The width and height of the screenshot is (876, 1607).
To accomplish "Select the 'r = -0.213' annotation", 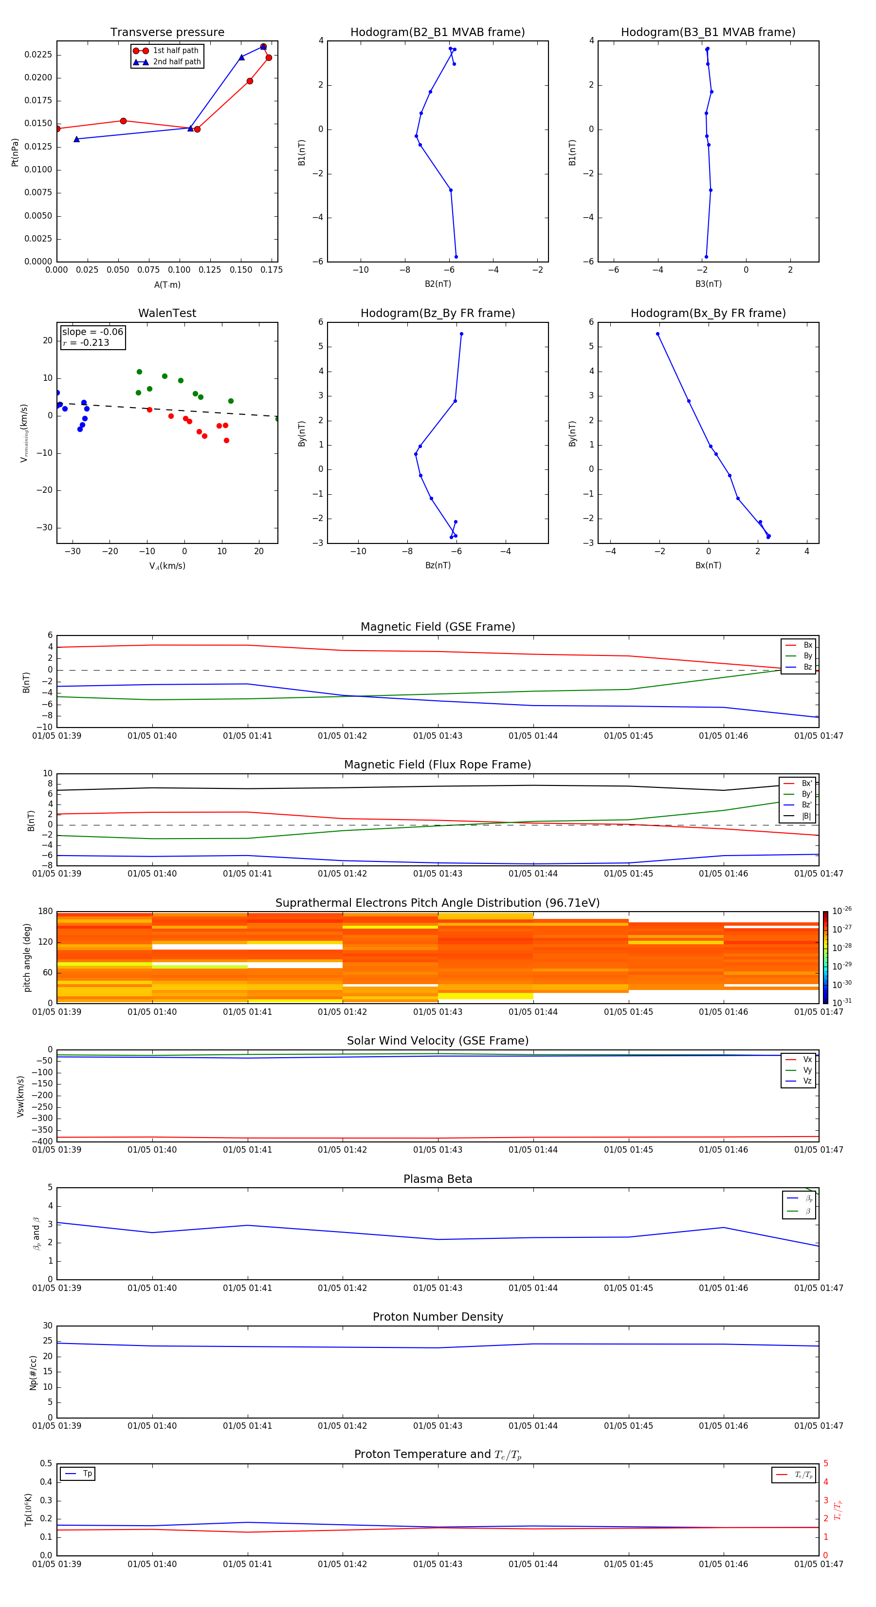I will [x=86, y=342].
